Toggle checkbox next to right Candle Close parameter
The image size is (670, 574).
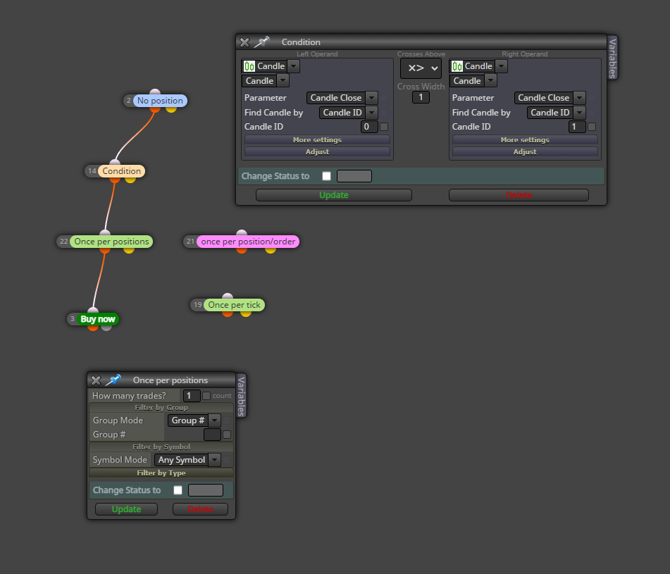(592, 98)
